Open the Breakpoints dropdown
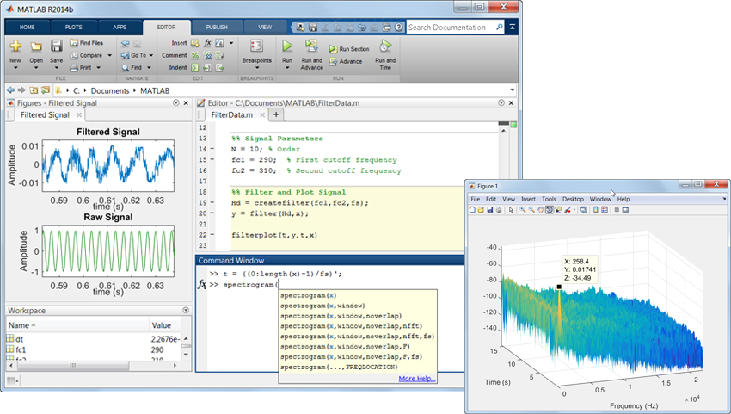The width and height of the screenshot is (731, 414). pos(256,61)
